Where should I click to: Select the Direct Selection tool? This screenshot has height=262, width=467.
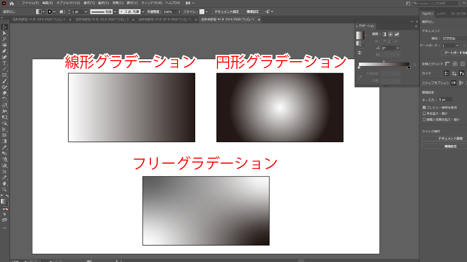click(4, 33)
